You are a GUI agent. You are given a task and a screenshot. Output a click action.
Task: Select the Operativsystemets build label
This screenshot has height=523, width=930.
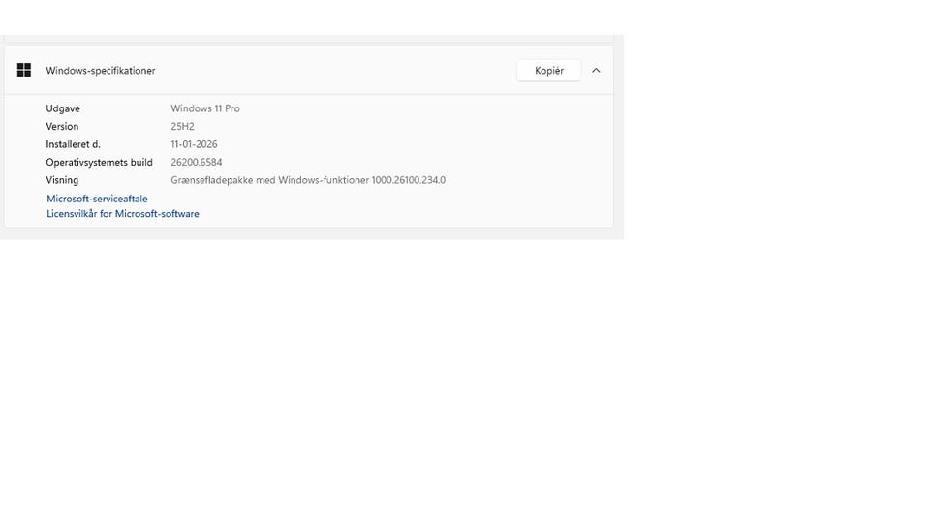tap(99, 162)
